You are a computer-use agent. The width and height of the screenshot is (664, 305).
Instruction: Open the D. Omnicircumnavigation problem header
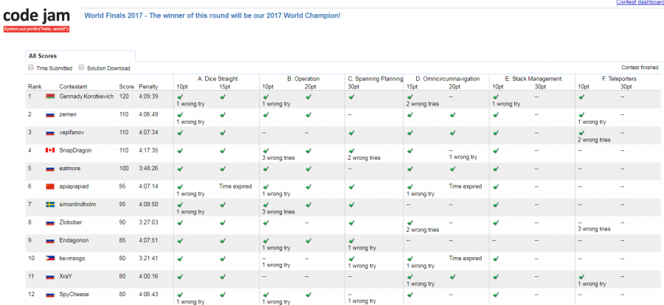coord(447,78)
